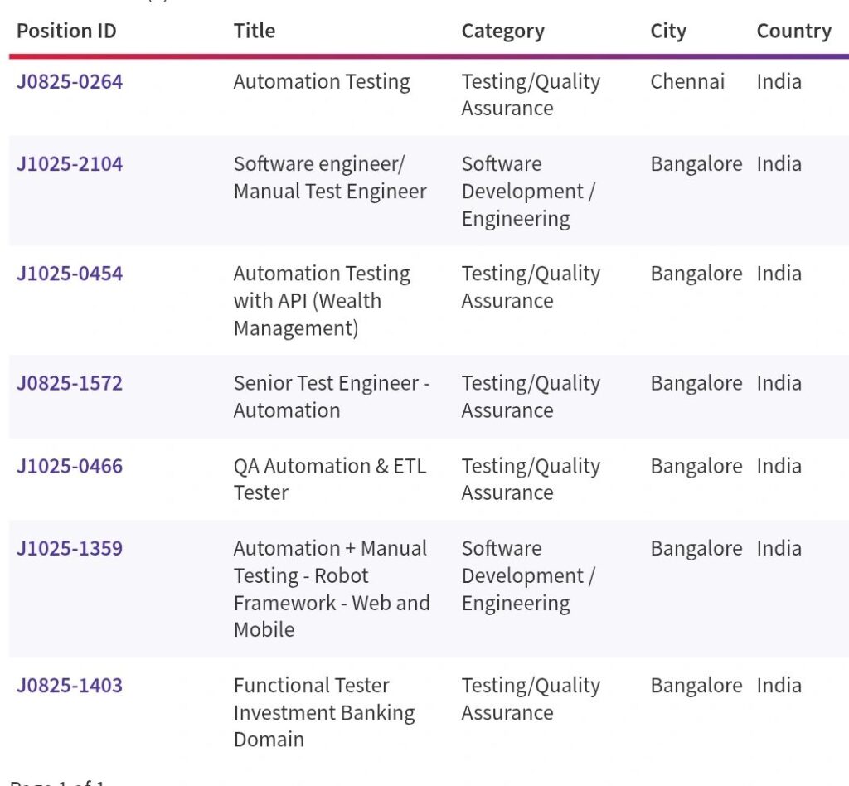Sort by Position ID column header
Viewport: 849px width, 786px height.
click(x=66, y=32)
